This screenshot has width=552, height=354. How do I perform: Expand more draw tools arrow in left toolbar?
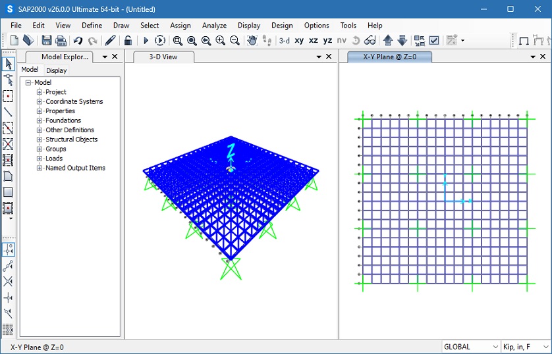(x=11, y=218)
